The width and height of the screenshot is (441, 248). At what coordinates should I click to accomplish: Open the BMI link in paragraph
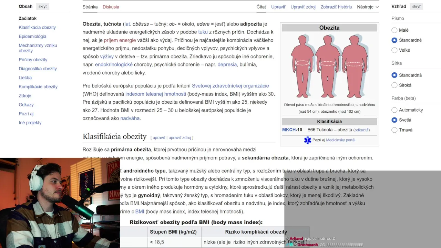tap(140, 212)
